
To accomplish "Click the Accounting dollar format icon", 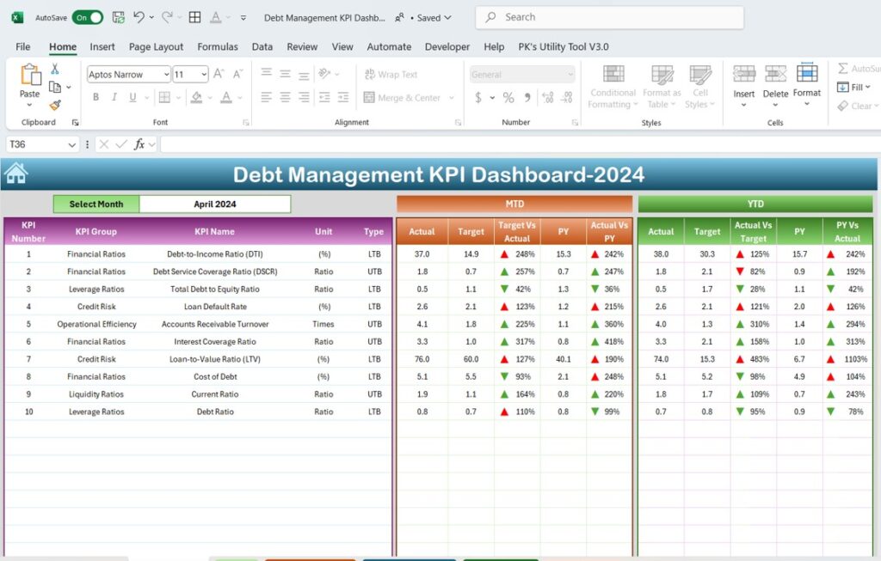I will (x=478, y=98).
